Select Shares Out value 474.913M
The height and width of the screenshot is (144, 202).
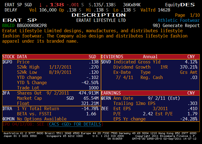[89, 93]
